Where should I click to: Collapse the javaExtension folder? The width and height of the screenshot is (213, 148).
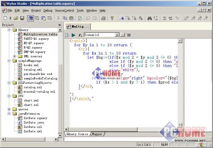(x=9, y=114)
